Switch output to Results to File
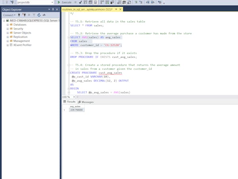The height and width of the screenshot is (179, 238). (x=129, y=2)
